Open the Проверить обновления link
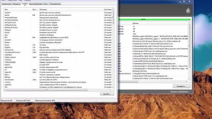212x119 pixels. (180, 92)
